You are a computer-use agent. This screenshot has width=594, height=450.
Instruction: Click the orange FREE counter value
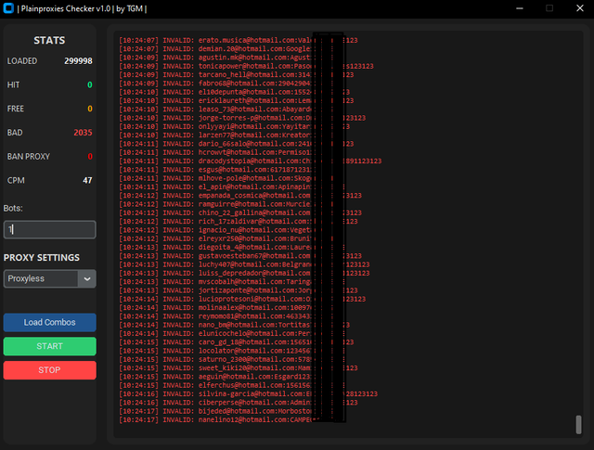click(89, 109)
